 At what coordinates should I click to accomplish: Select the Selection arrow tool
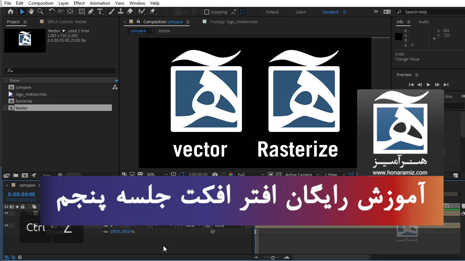pyautogui.click(x=22, y=12)
